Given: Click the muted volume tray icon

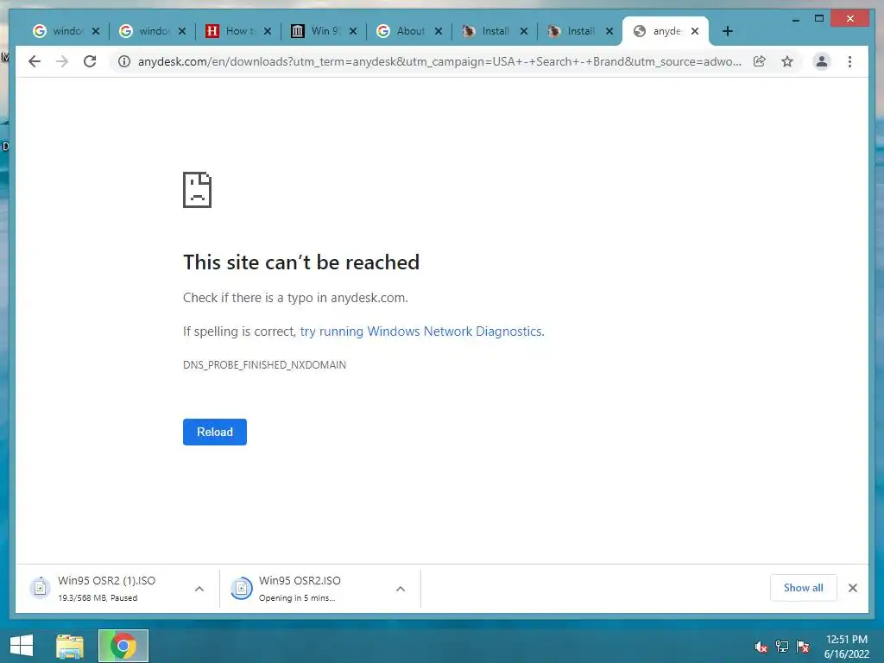Looking at the screenshot, I should point(761,647).
